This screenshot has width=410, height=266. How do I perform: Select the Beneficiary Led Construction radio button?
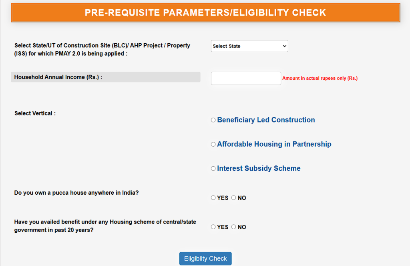(213, 120)
